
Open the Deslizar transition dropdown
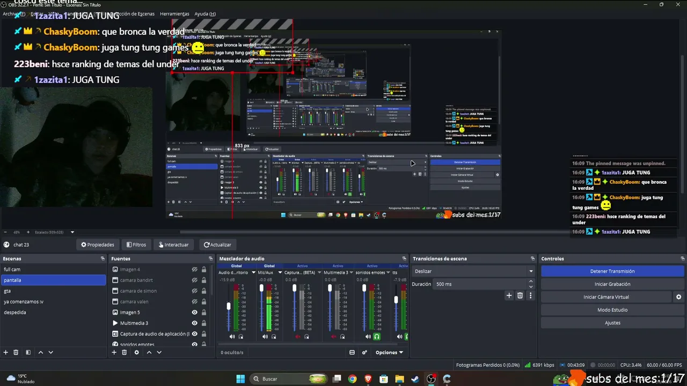click(473, 271)
